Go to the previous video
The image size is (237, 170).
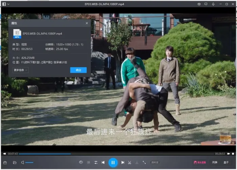tap(103, 163)
